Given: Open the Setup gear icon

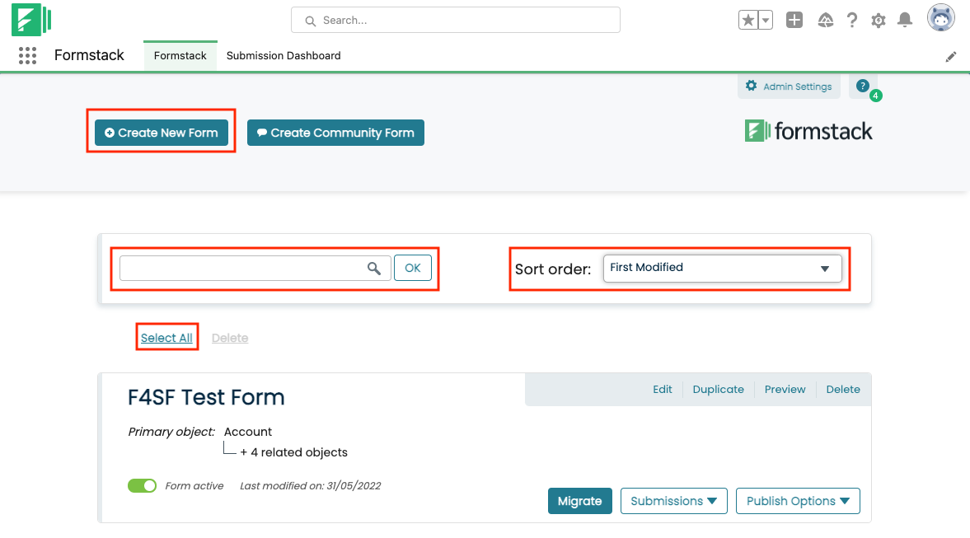Looking at the screenshot, I should click(x=879, y=21).
